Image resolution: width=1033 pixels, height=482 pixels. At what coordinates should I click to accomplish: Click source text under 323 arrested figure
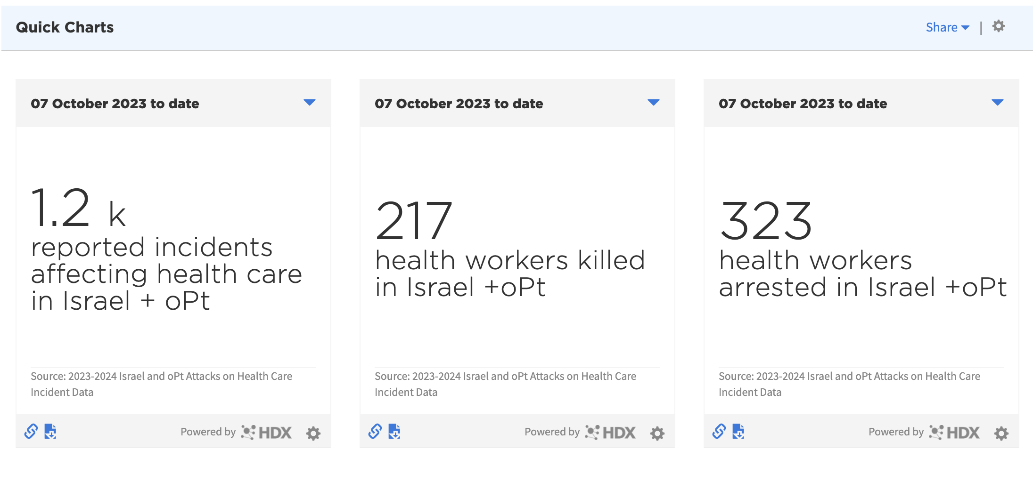[849, 384]
